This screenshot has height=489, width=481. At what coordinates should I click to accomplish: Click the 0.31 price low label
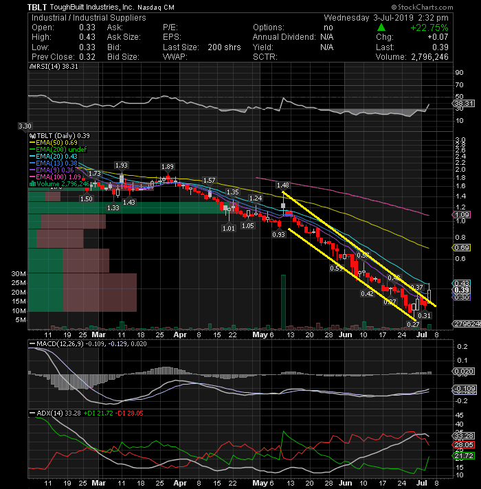pyautogui.click(x=424, y=316)
